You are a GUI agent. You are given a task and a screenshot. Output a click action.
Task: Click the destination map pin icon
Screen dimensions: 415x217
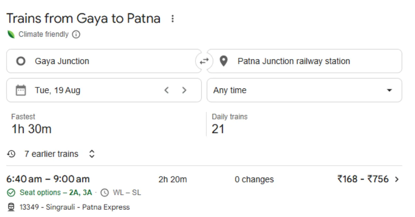click(x=224, y=61)
